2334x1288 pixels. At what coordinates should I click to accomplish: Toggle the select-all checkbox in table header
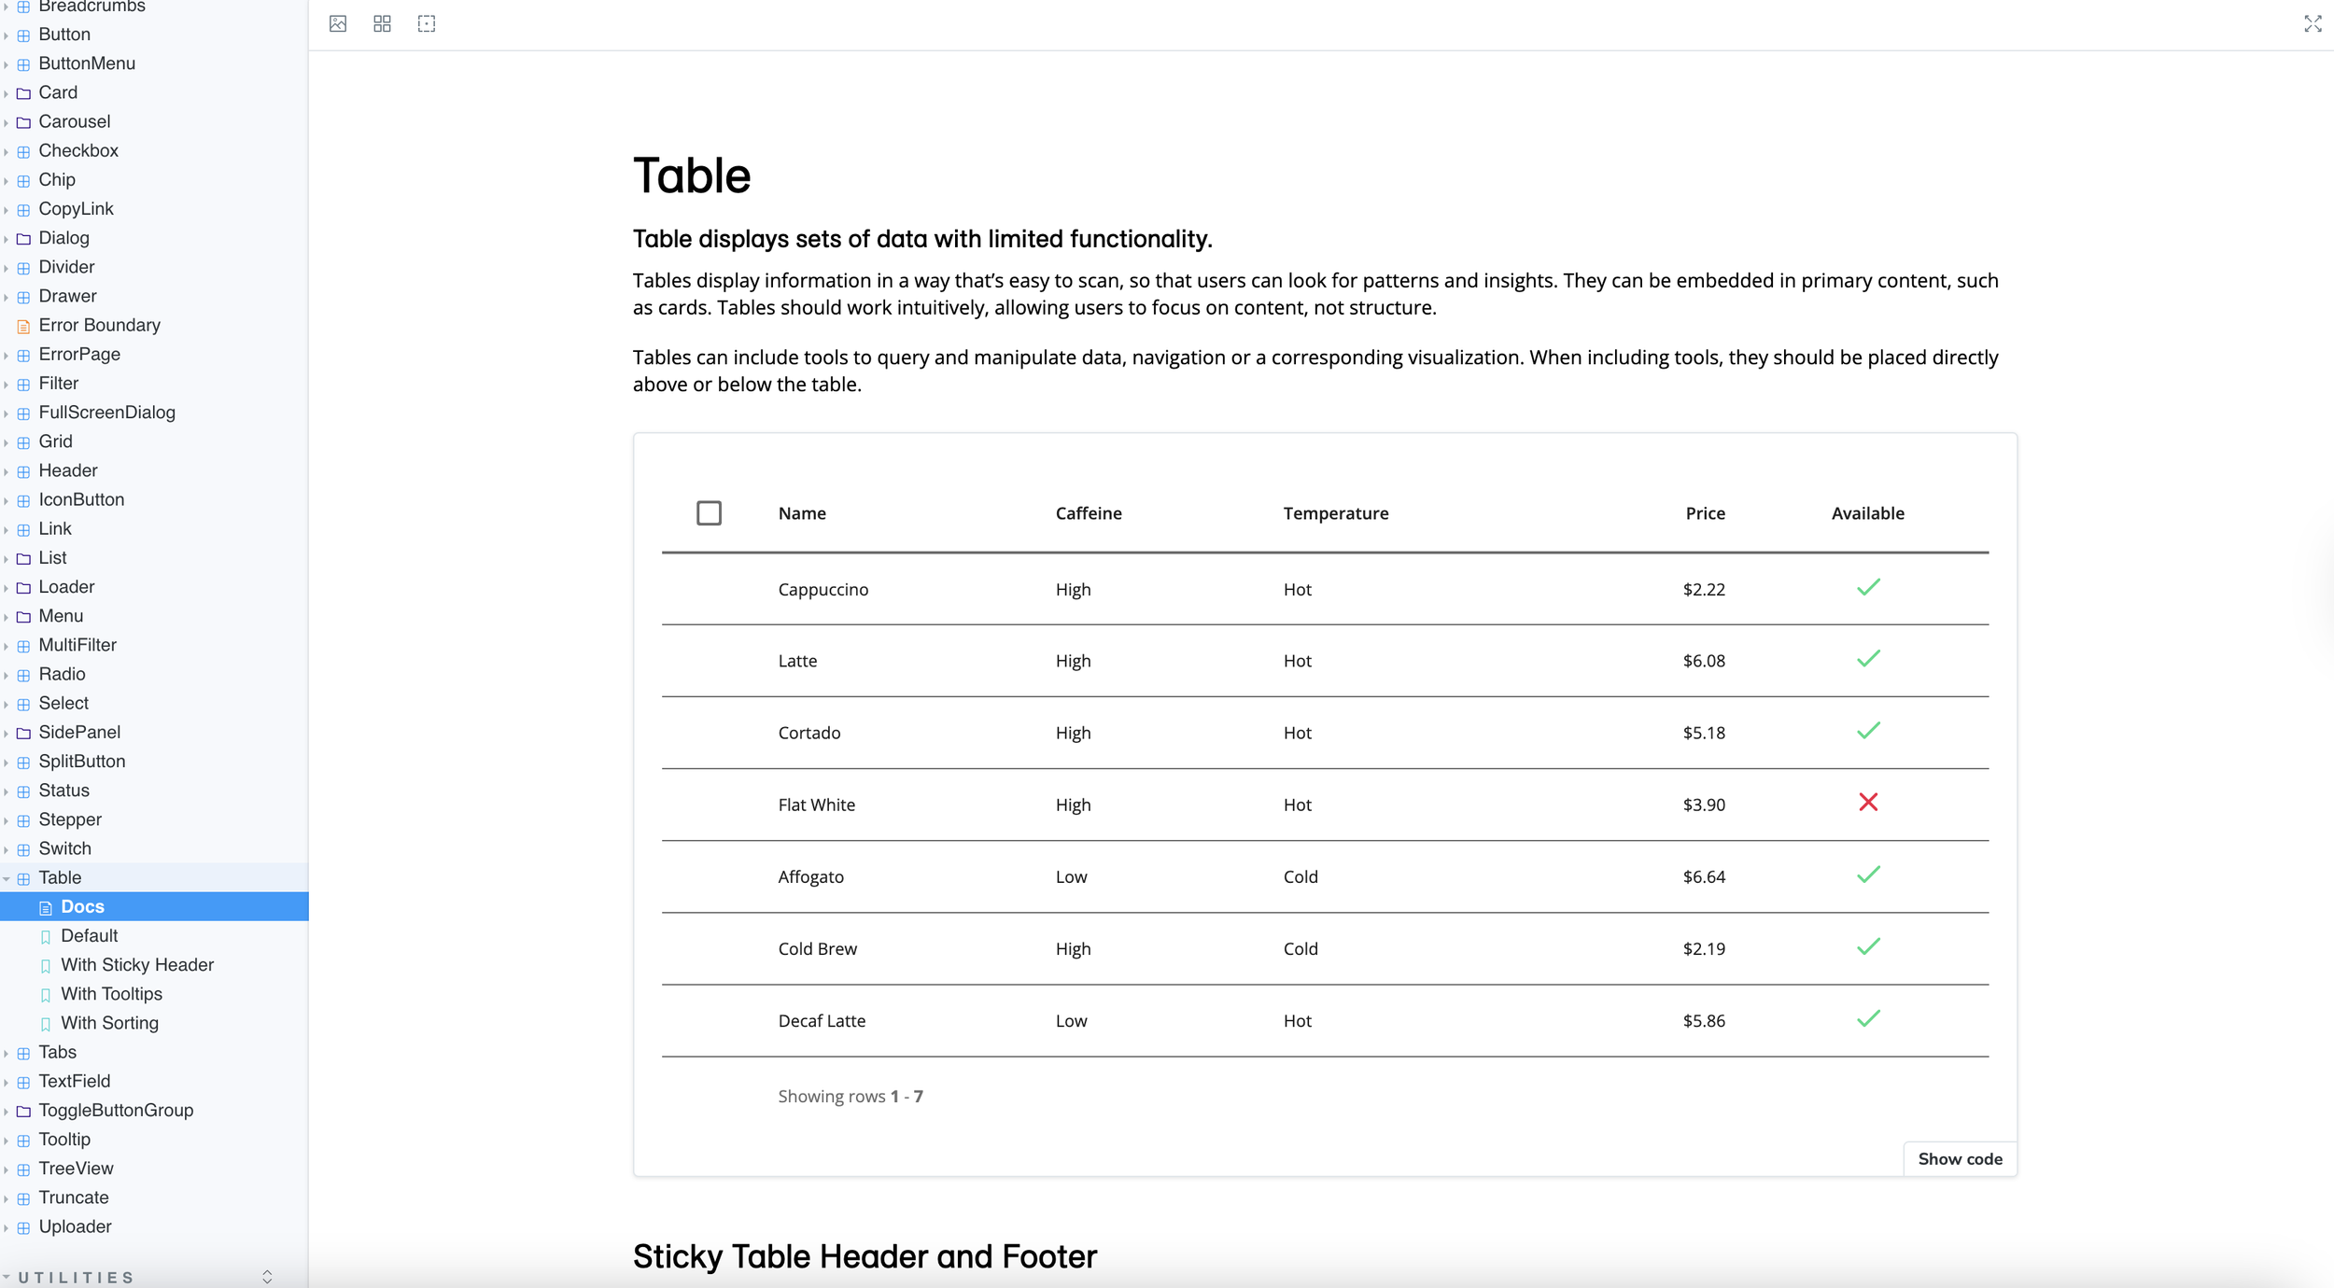click(x=709, y=513)
